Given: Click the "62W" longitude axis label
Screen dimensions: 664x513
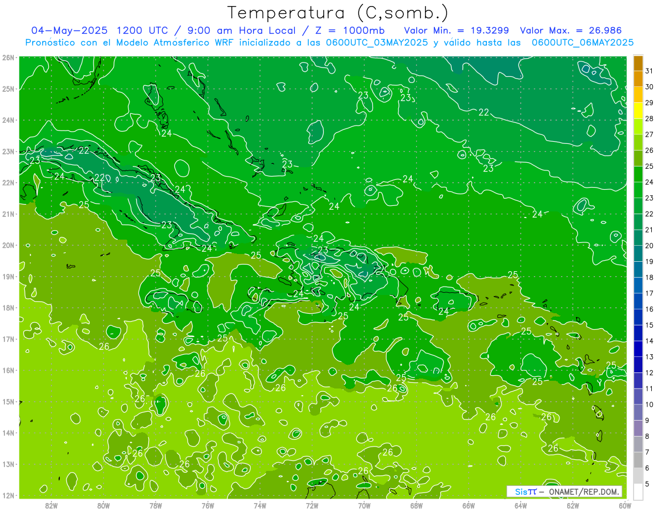Looking at the screenshot, I should click(573, 505).
